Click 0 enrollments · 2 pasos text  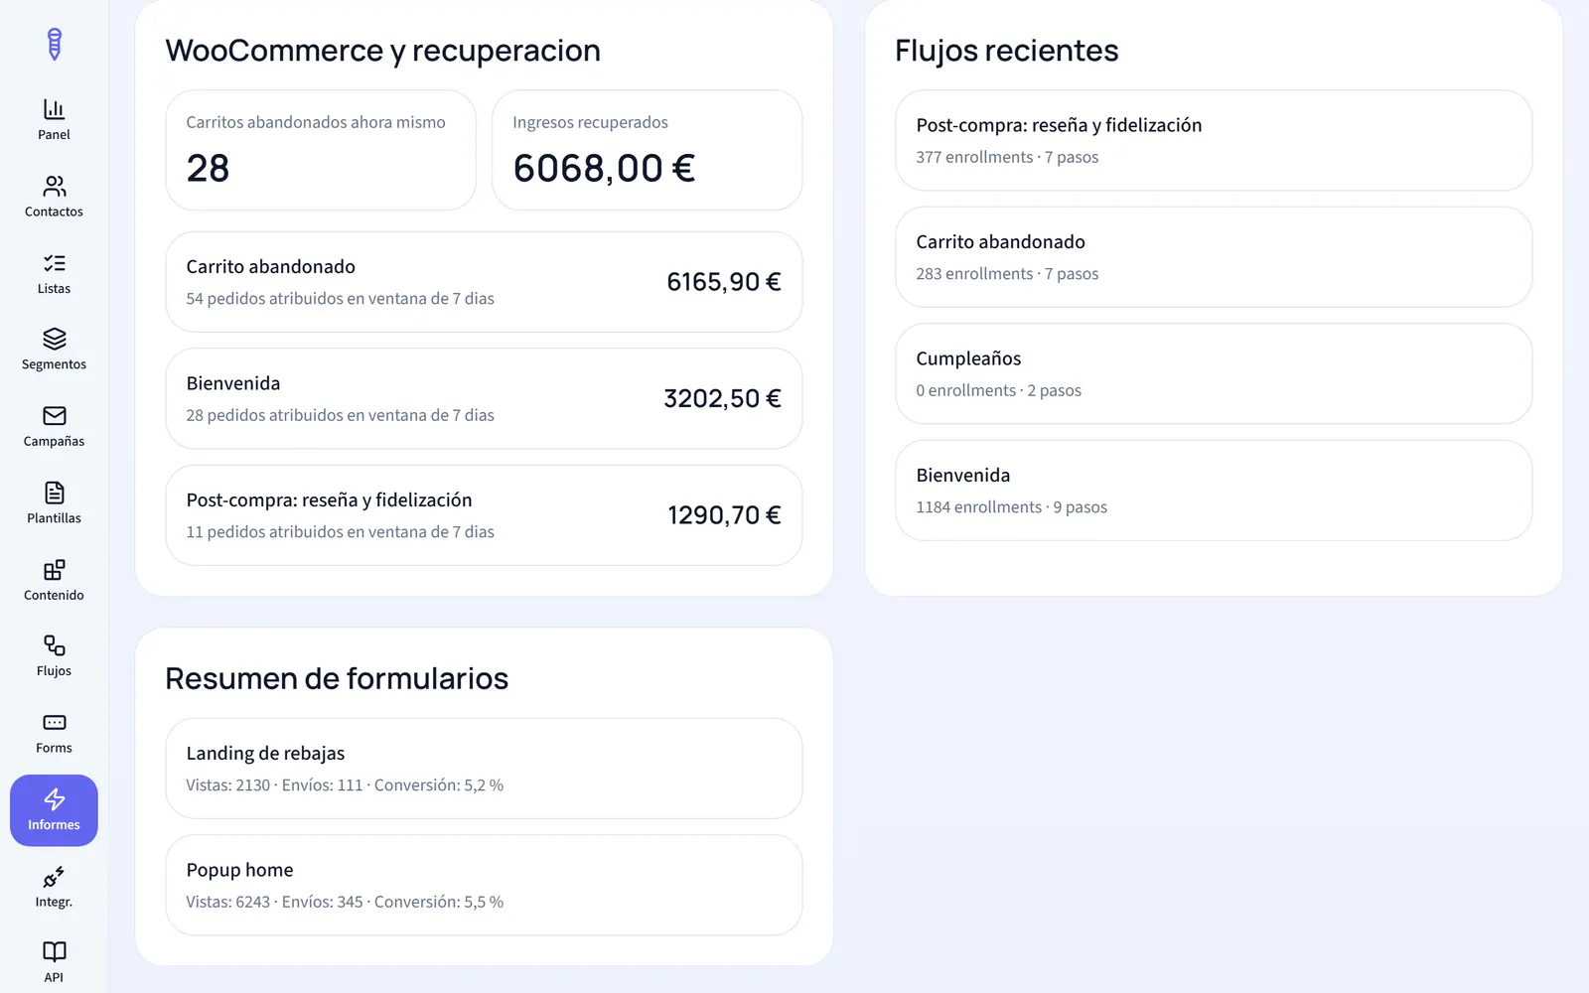pyautogui.click(x=998, y=390)
